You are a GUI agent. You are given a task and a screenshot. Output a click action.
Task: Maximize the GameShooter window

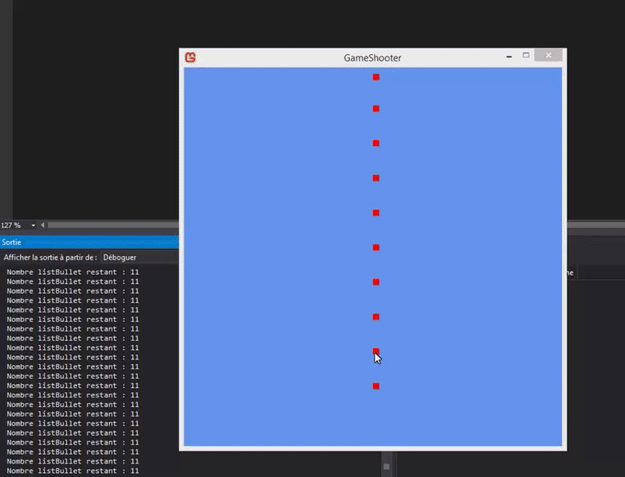pyautogui.click(x=526, y=56)
